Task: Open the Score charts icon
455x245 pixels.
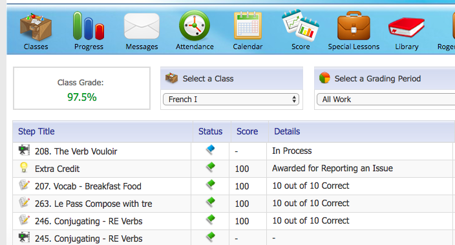Action: (x=301, y=25)
